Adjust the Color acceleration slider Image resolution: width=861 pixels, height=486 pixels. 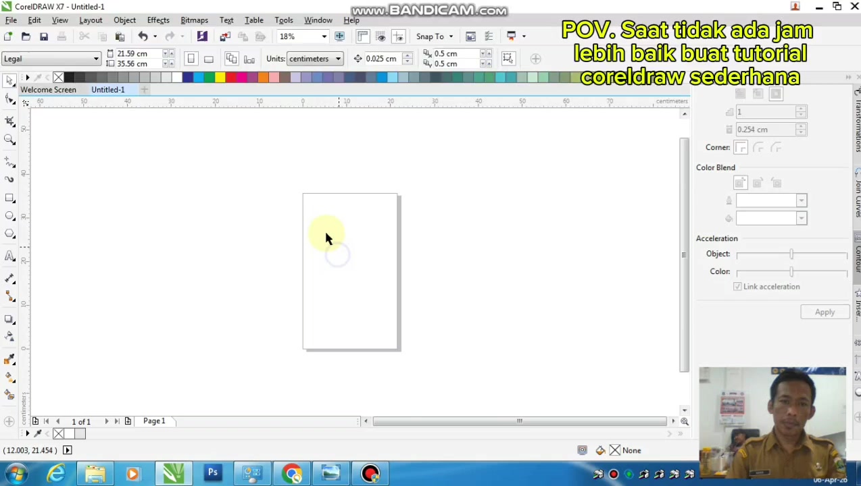pos(791,272)
